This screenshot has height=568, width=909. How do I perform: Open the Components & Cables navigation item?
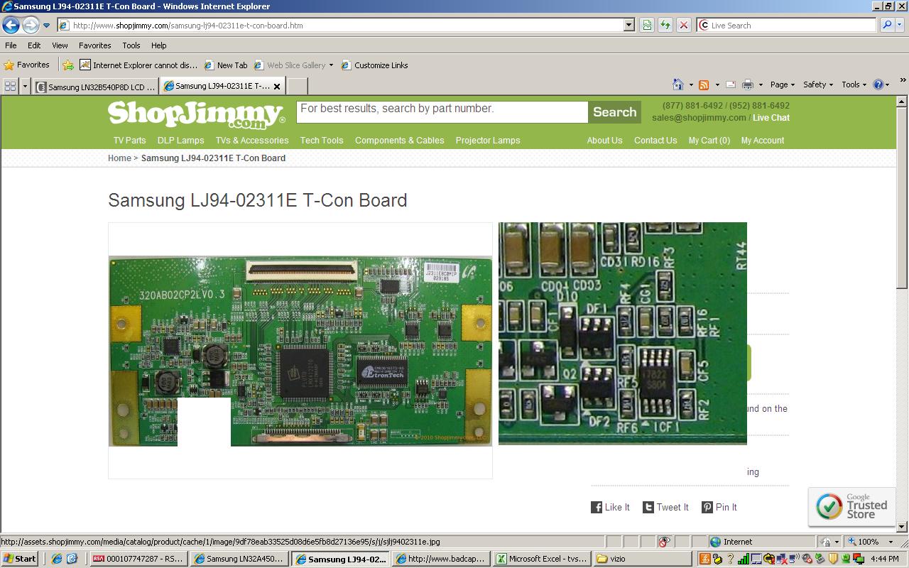click(400, 141)
